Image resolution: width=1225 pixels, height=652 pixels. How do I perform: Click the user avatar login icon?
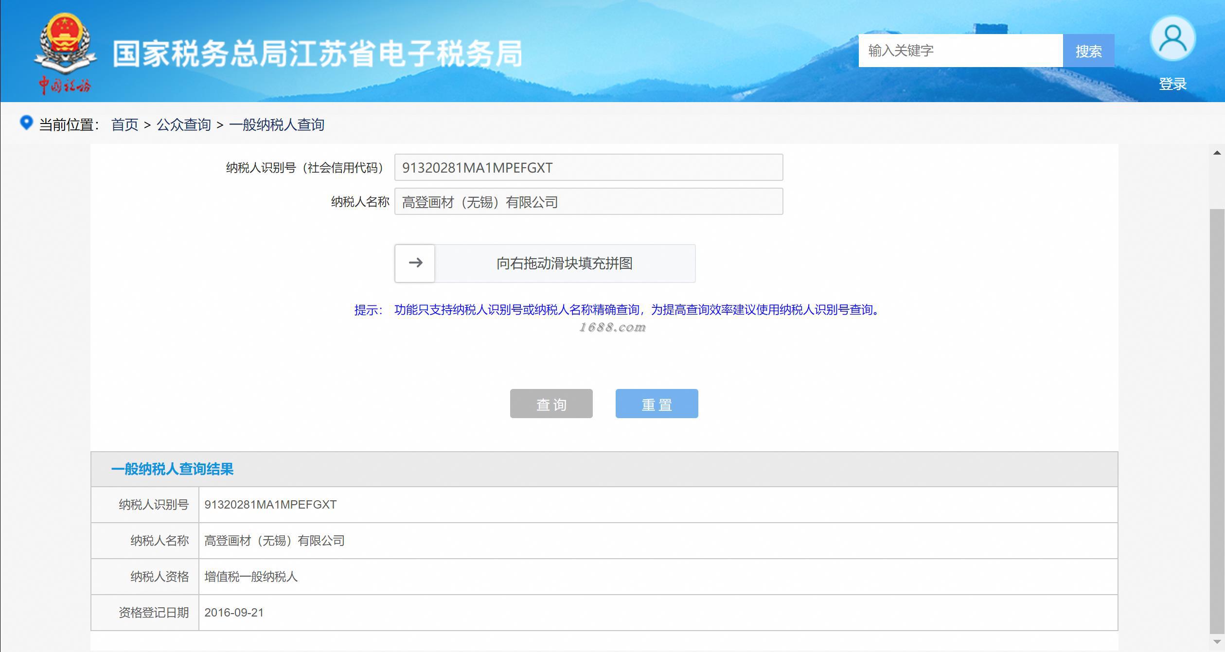pyautogui.click(x=1172, y=39)
